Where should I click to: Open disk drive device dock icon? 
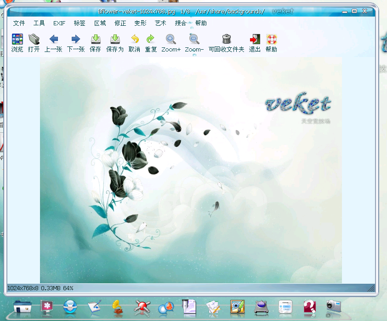[262, 307]
